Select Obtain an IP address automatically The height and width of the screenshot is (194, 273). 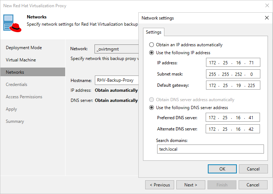click(151, 45)
